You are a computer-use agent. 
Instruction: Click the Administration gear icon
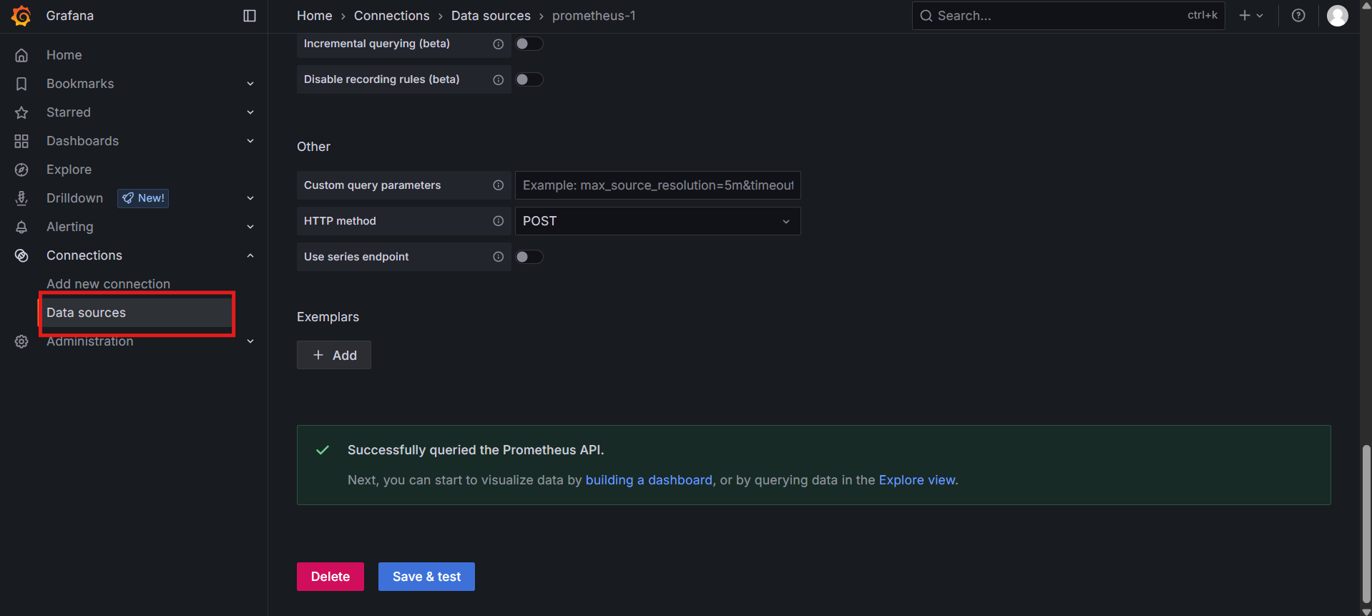21,341
